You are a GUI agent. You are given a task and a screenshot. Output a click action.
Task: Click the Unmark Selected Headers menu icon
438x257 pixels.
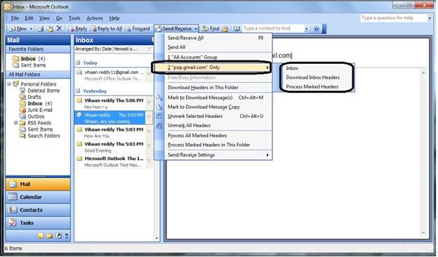click(x=159, y=116)
